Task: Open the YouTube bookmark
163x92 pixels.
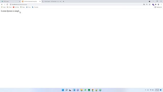Action: click(16, 7)
